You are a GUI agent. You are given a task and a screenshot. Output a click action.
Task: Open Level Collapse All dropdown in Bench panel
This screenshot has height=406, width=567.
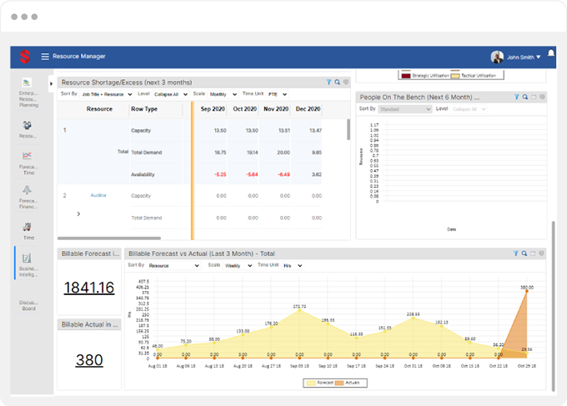(x=469, y=109)
